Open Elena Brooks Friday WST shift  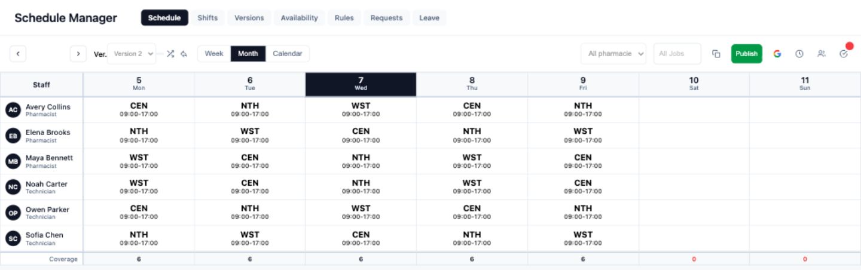(583, 136)
